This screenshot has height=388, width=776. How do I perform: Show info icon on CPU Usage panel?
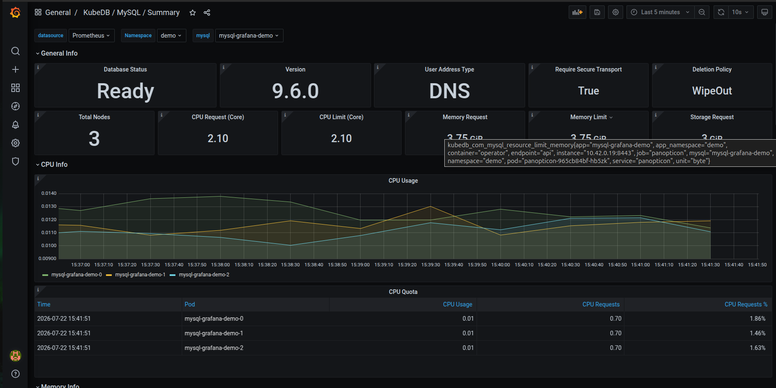[x=38, y=179]
